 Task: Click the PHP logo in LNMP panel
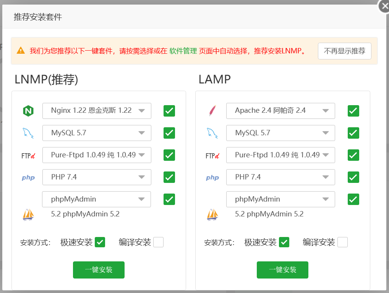click(28, 178)
